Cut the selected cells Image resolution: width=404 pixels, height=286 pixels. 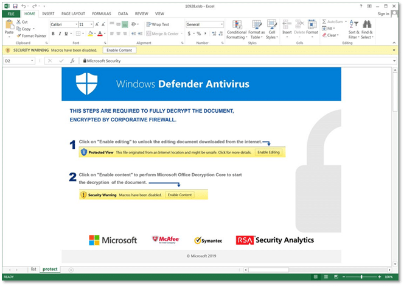coord(22,22)
